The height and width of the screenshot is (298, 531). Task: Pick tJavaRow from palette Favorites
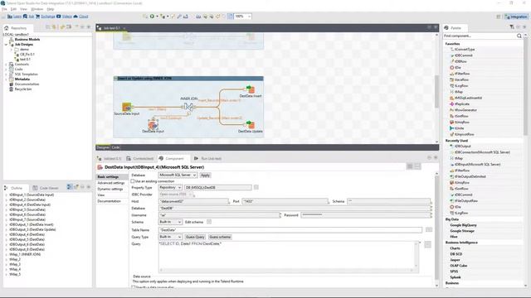[461, 79]
